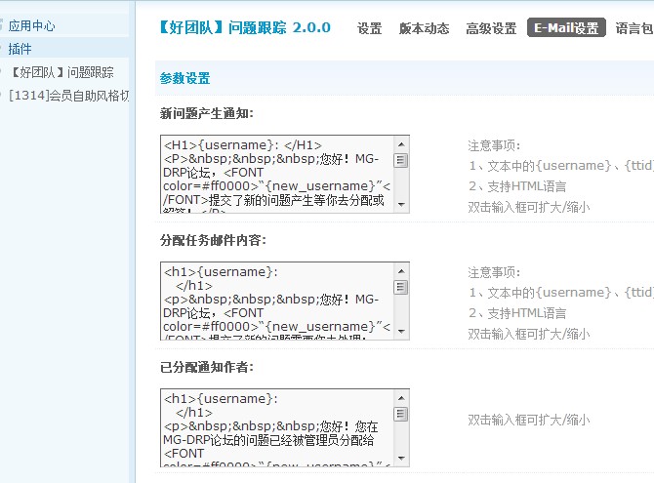Viewport: 654px width, 483px height.
Task: Click the 分配任务邮件内容 label
Action: click(x=213, y=240)
